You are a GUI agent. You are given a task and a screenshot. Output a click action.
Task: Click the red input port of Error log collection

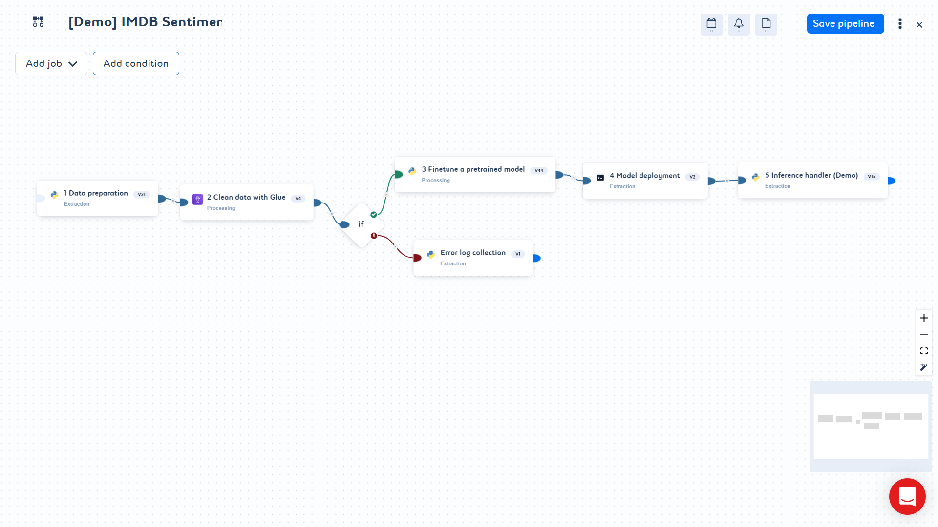click(417, 258)
